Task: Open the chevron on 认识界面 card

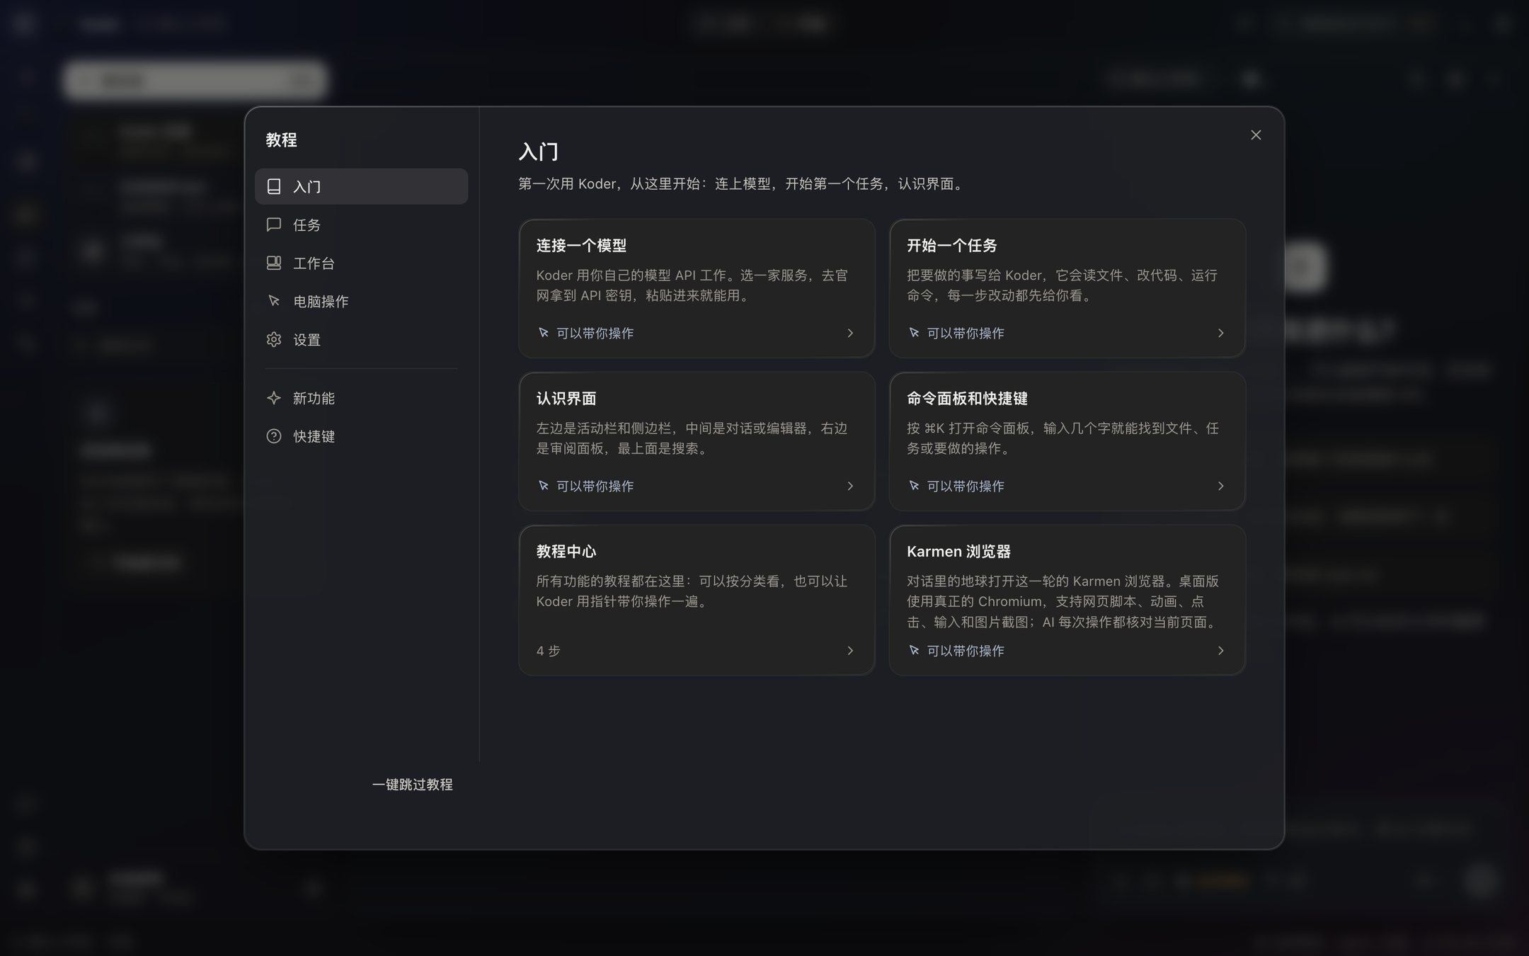Action: (x=850, y=486)
